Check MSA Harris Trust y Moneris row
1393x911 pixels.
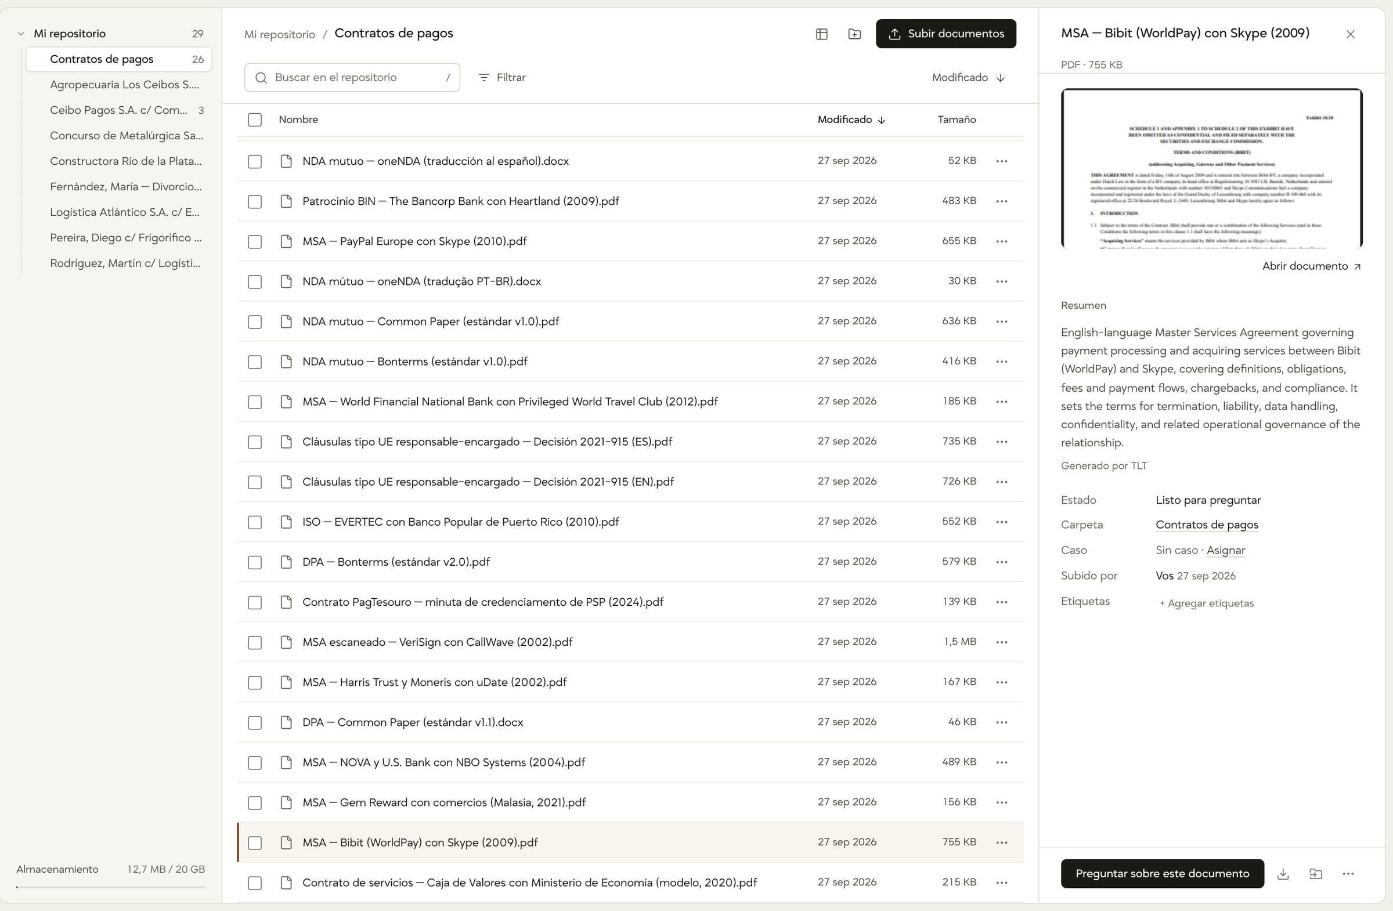coord(255,682)
